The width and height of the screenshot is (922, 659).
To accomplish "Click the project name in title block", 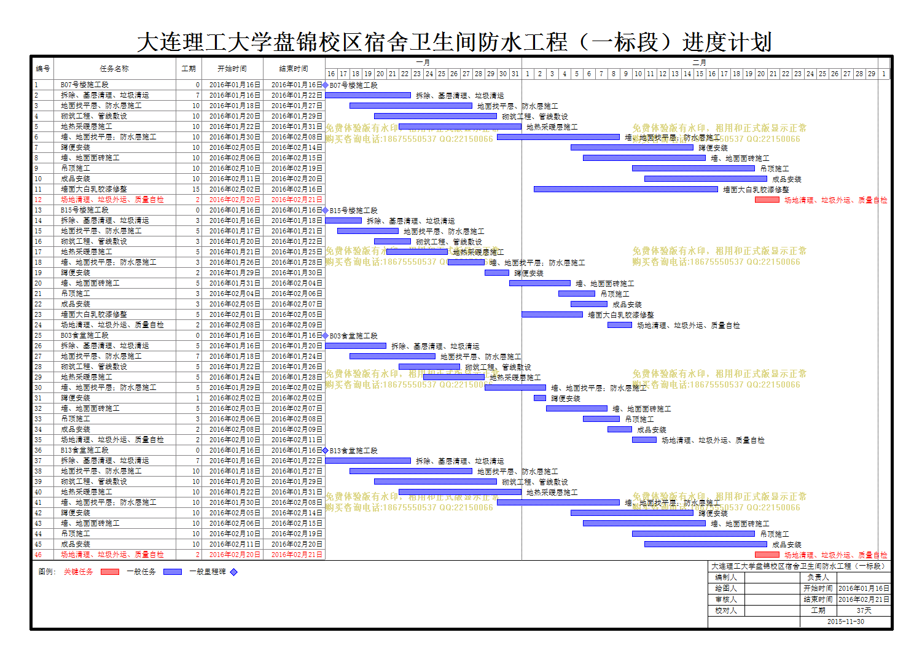I will [x=798, y=566].
